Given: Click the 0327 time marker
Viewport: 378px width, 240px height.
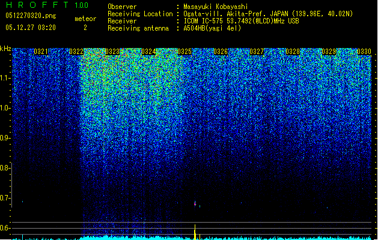Looking at the screenshot, I should [x=257, y=52].
